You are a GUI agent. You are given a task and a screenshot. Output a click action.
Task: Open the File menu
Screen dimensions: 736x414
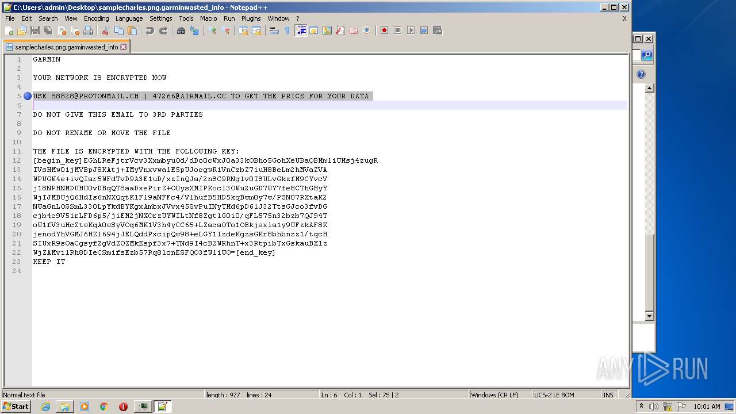tap(10, 18)
